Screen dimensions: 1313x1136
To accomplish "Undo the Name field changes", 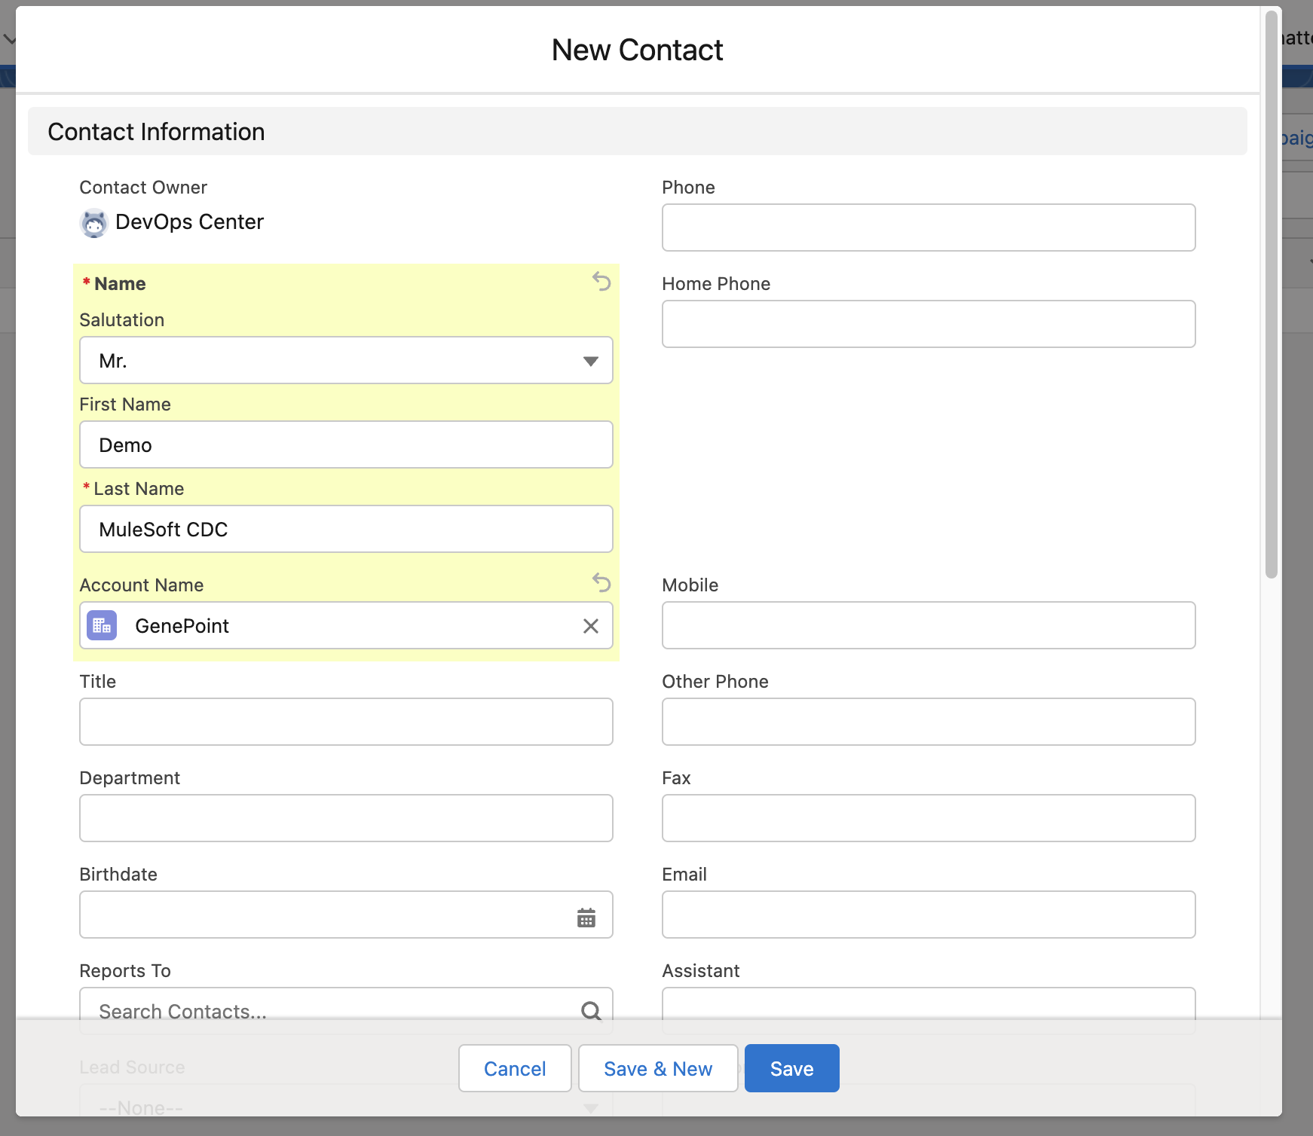I will pyautogui.click(x=601, y=282).
